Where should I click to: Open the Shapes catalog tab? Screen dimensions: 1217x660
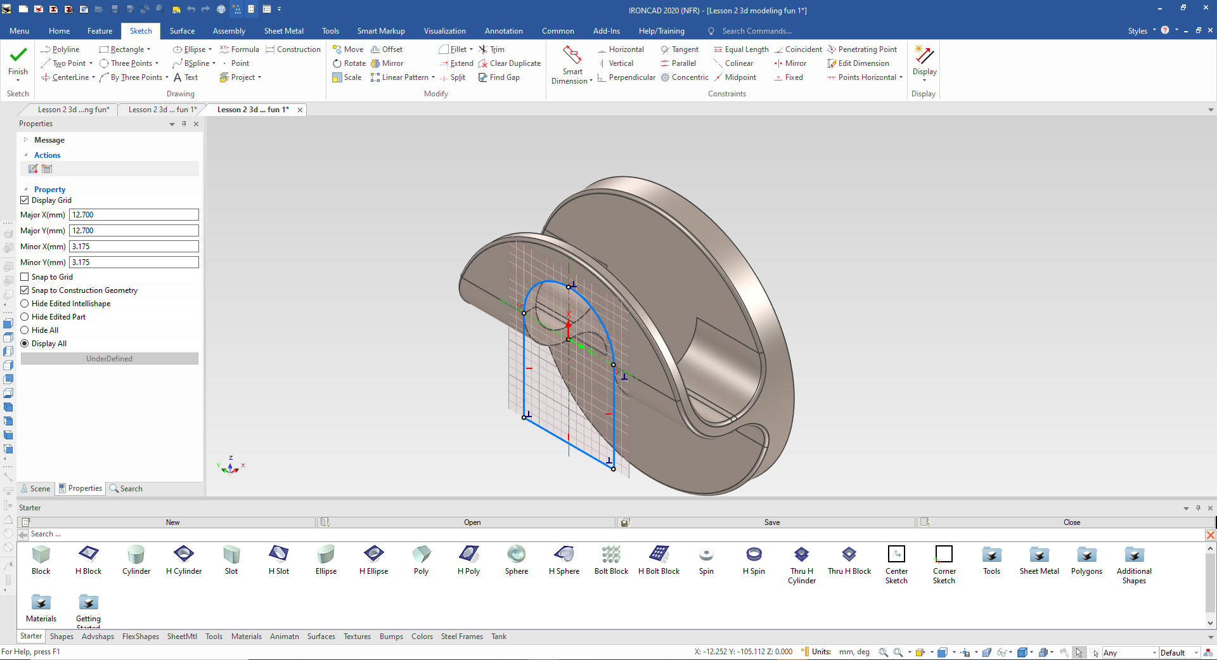pos(61,637)
